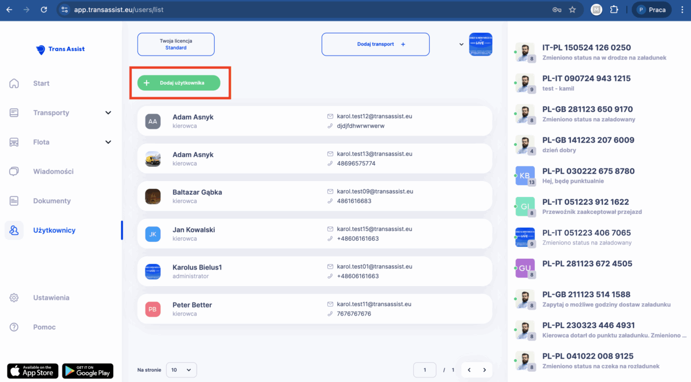Image resolution: width=691 pixels, height=382 pixels.
Task: Click the Flota truck icon
Action: click(14, 142)
